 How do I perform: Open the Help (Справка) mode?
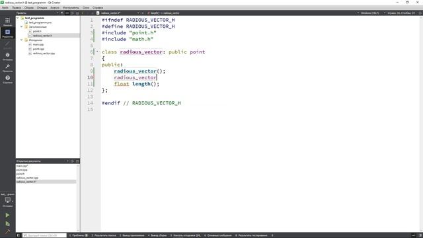pos(7,79)
